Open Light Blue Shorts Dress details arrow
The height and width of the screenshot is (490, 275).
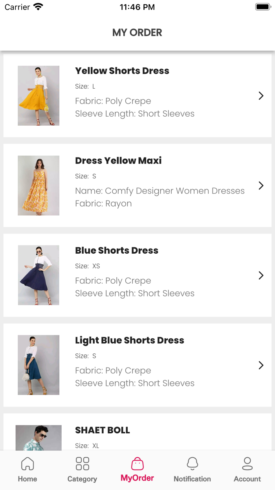pos(261,365)
